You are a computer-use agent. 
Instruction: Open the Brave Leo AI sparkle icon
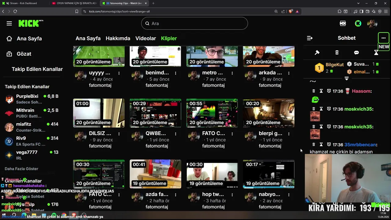pos(374,11)
